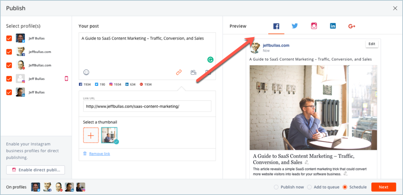Click the Instagram character count 1934
Viewport: 403px width, 195px height.
tap(115, 84)
